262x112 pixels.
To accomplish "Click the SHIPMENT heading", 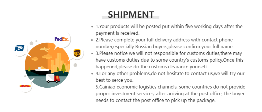I will (x=131, y=14).
